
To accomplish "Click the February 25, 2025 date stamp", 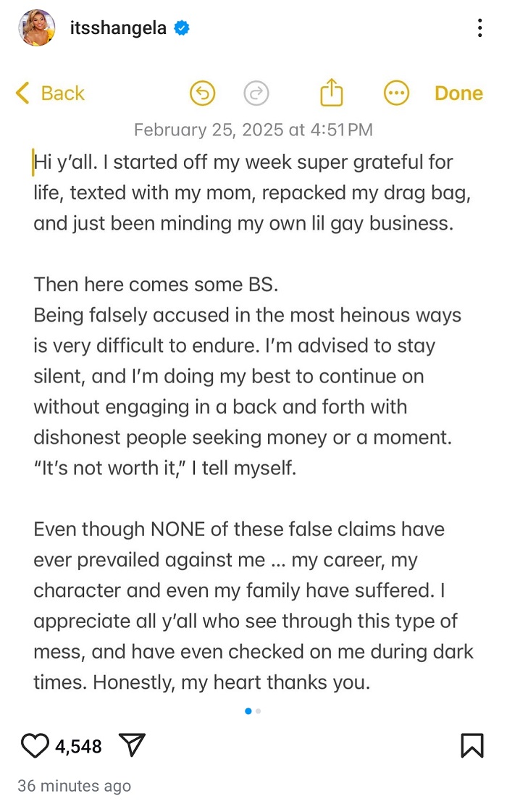I will pyautogui.click(x=253, y=130).
